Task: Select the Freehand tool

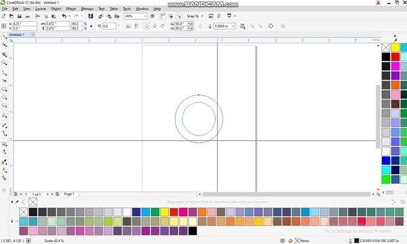Action: pyautogui.click(x=4, y=73)
